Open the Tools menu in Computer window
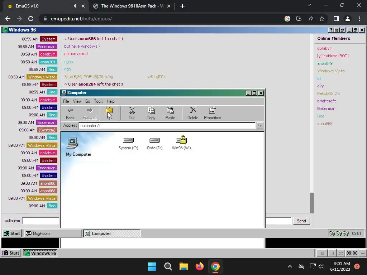Image resolution: width=367 pixels, height=275 pixels. [99, 101]
